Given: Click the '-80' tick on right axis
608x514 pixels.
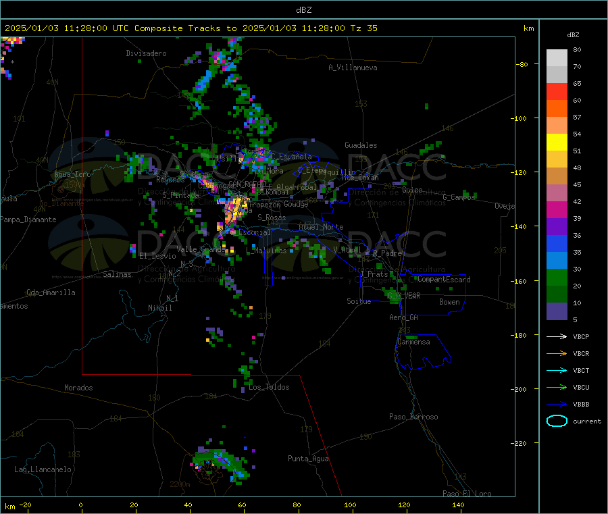Looking at the screenshot, I should point(522,64).
